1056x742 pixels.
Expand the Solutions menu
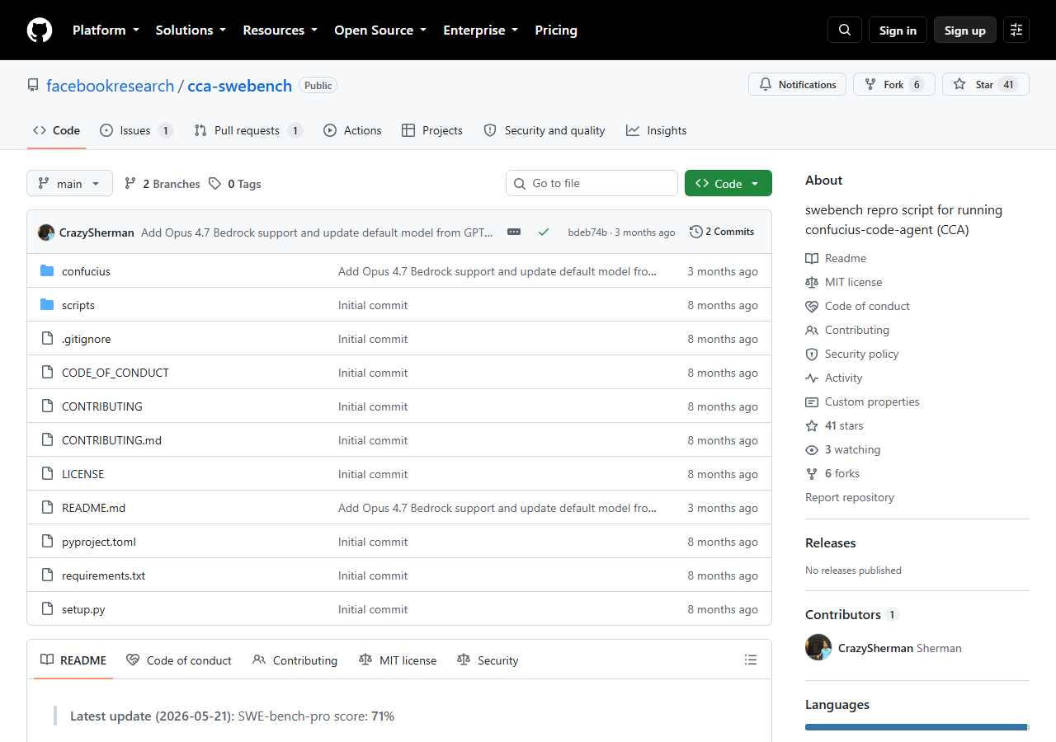click(x=191, y=30)
